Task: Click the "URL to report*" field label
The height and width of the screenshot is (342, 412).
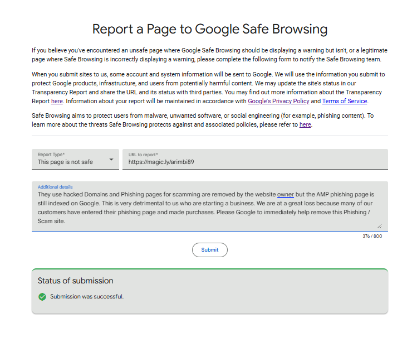Action: 143,155
